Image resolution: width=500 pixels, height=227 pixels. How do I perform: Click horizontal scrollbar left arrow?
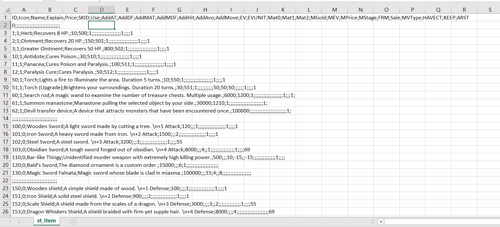[x=381, y=222]
